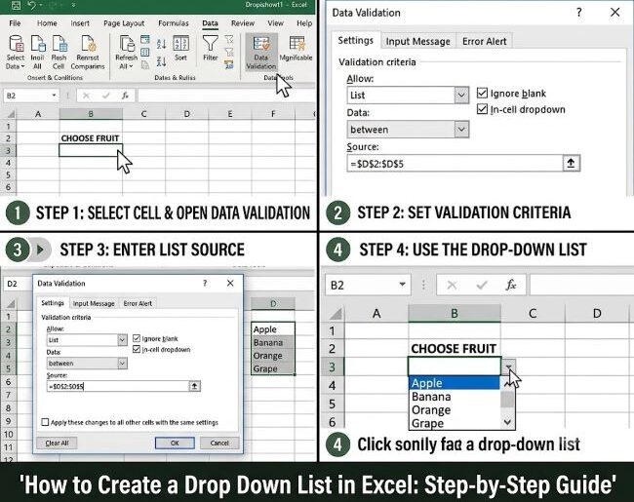Image resolution: width=634 pixels, height=502 pixels.
Task: Click the checkmark icon in Step 4 formula bar
Action: pyautogui.click(x=481, y=285)
